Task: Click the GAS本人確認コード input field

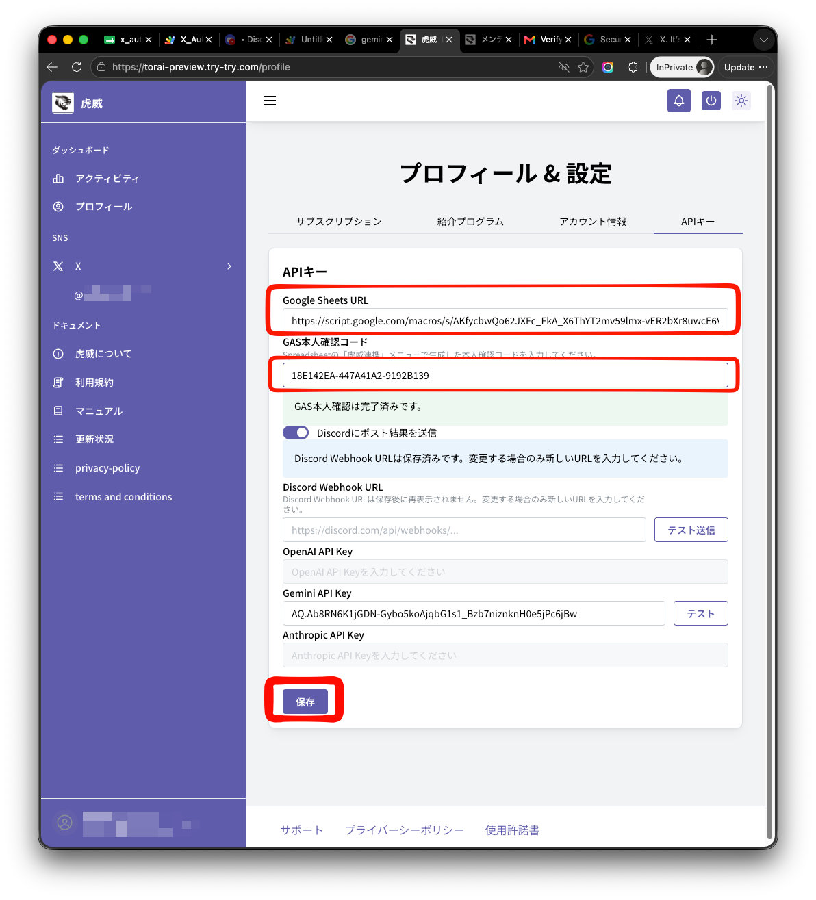Action: click(505, 375)
